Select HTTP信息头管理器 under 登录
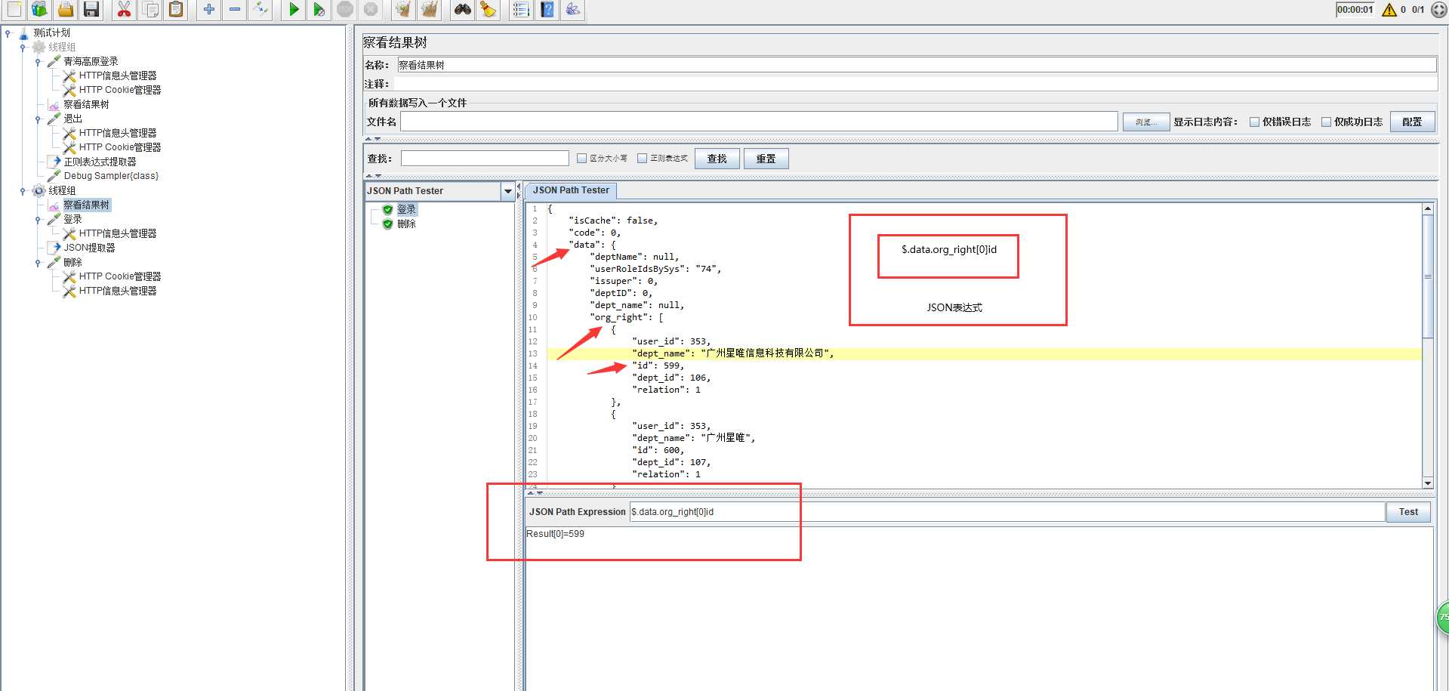1449x691 pixels. coord(118,233)
